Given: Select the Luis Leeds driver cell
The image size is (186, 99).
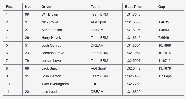Looking at the screenshot, I should pyautogui.click(x=64, y=92).
